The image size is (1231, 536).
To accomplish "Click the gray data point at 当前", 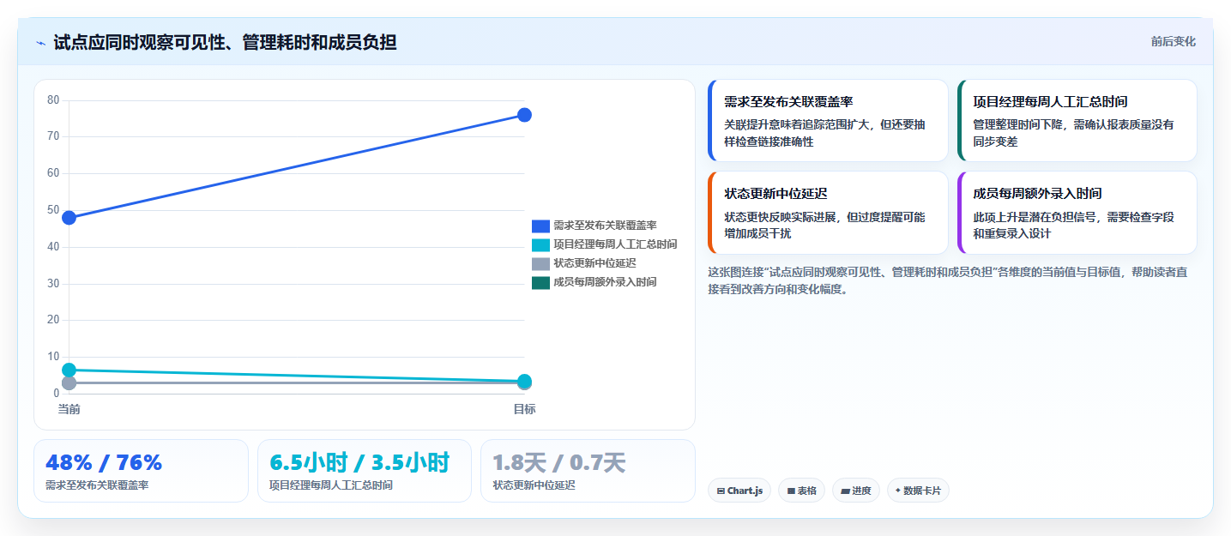I will click(69, 383).
